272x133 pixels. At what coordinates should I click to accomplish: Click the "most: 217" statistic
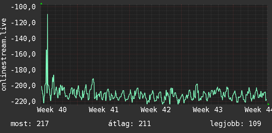(30, 124)
